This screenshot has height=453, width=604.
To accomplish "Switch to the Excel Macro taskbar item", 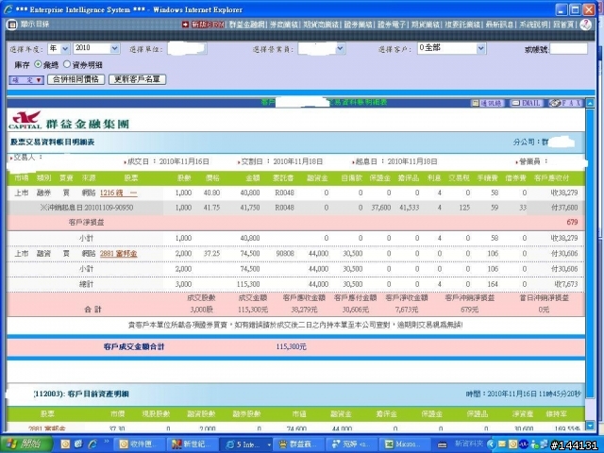I will coord(405,445).
